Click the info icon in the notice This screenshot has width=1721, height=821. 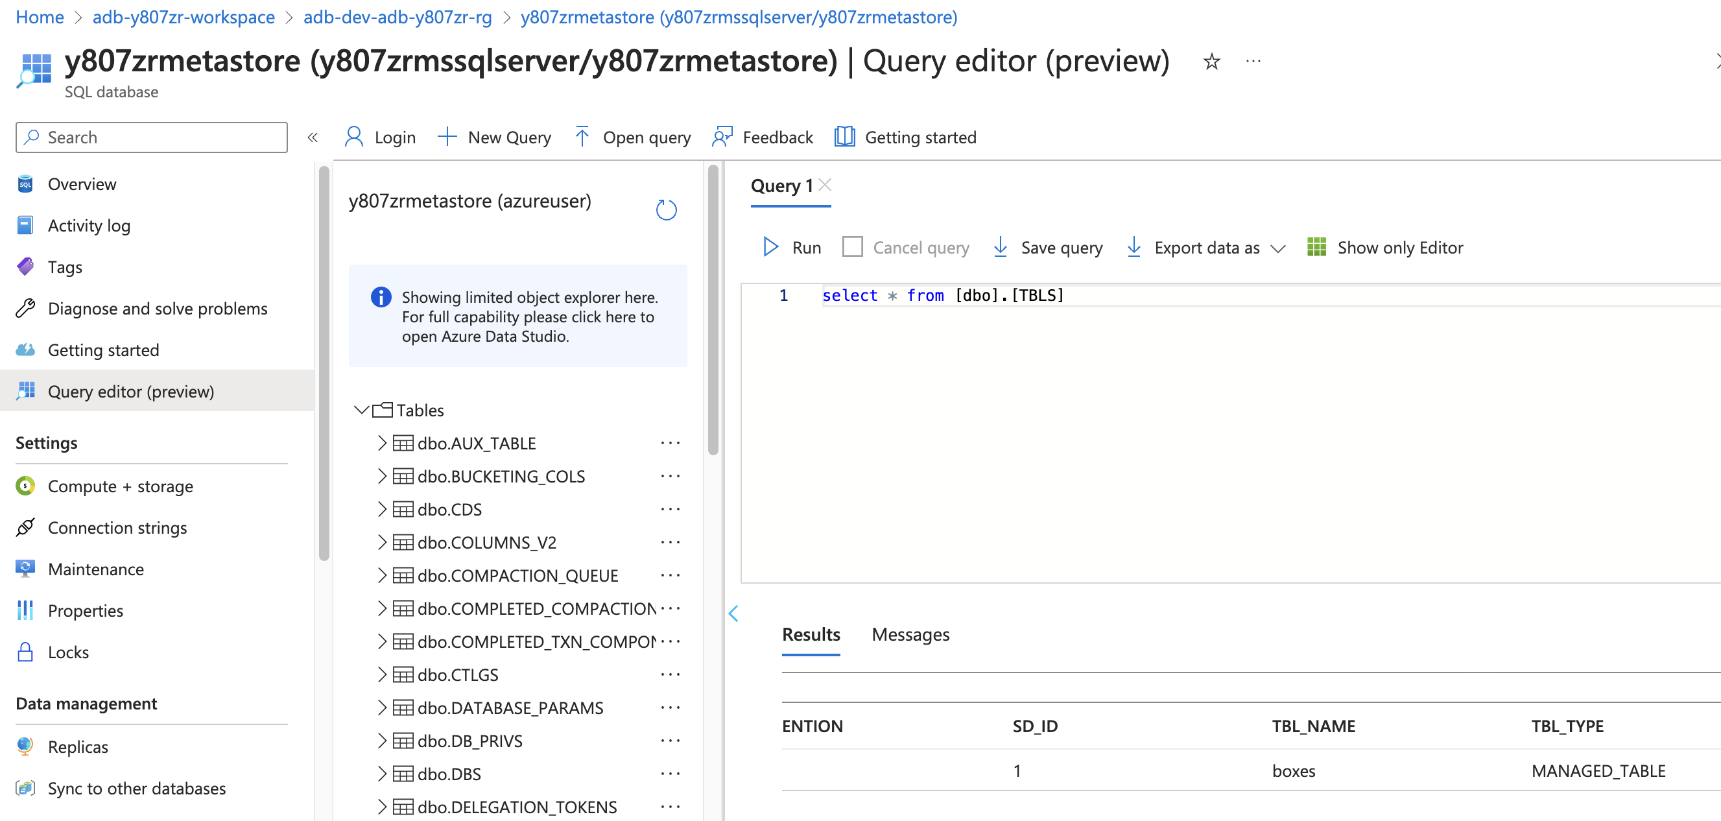(381, 296)
